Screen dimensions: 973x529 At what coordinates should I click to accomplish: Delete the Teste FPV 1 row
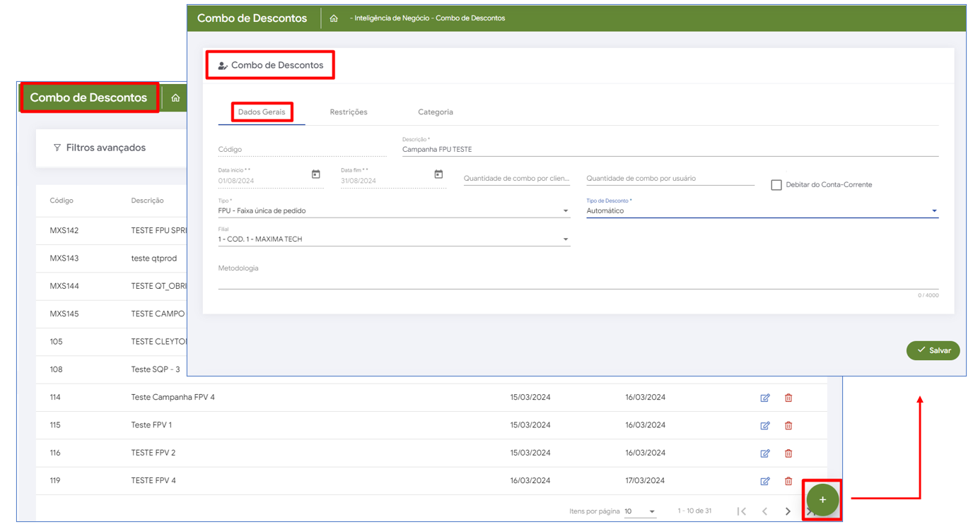pyautogui.click(x=788, y=425)
